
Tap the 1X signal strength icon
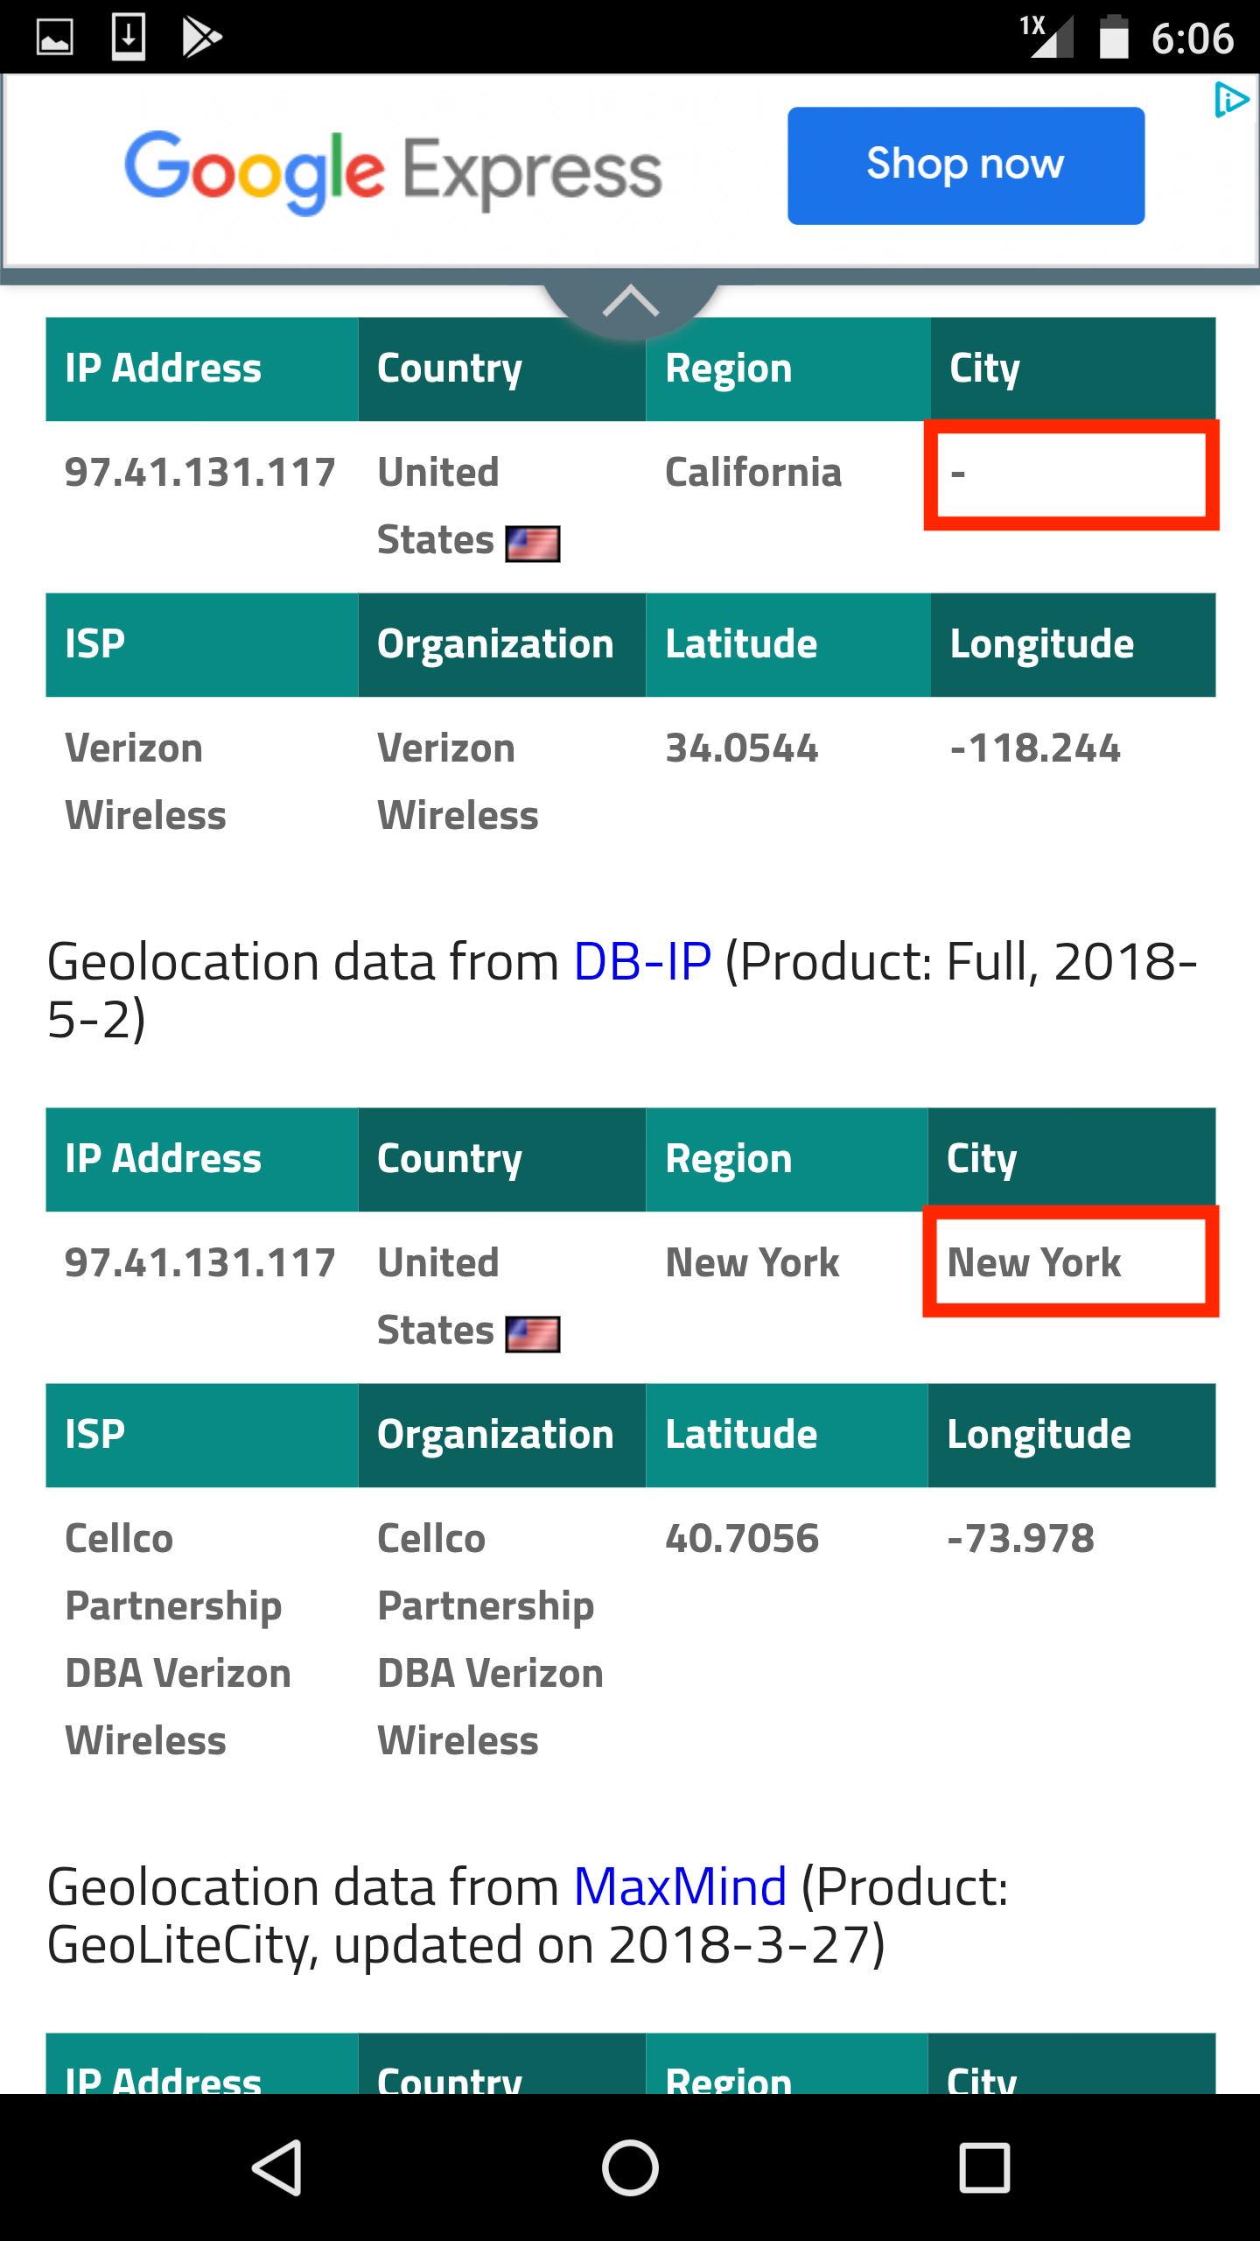pos(1046,37)
